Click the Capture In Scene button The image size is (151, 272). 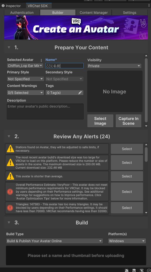click(x=128, y=121)
